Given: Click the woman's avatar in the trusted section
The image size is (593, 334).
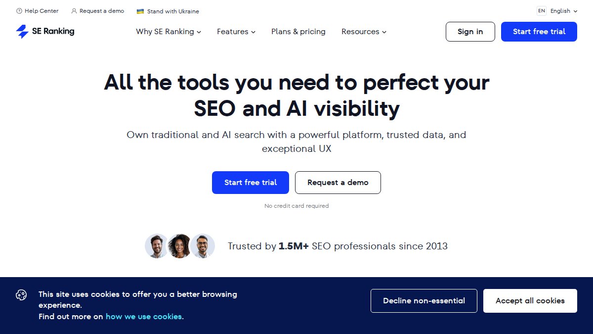Looking at the screenshot, I should click(x=179, y=246).
